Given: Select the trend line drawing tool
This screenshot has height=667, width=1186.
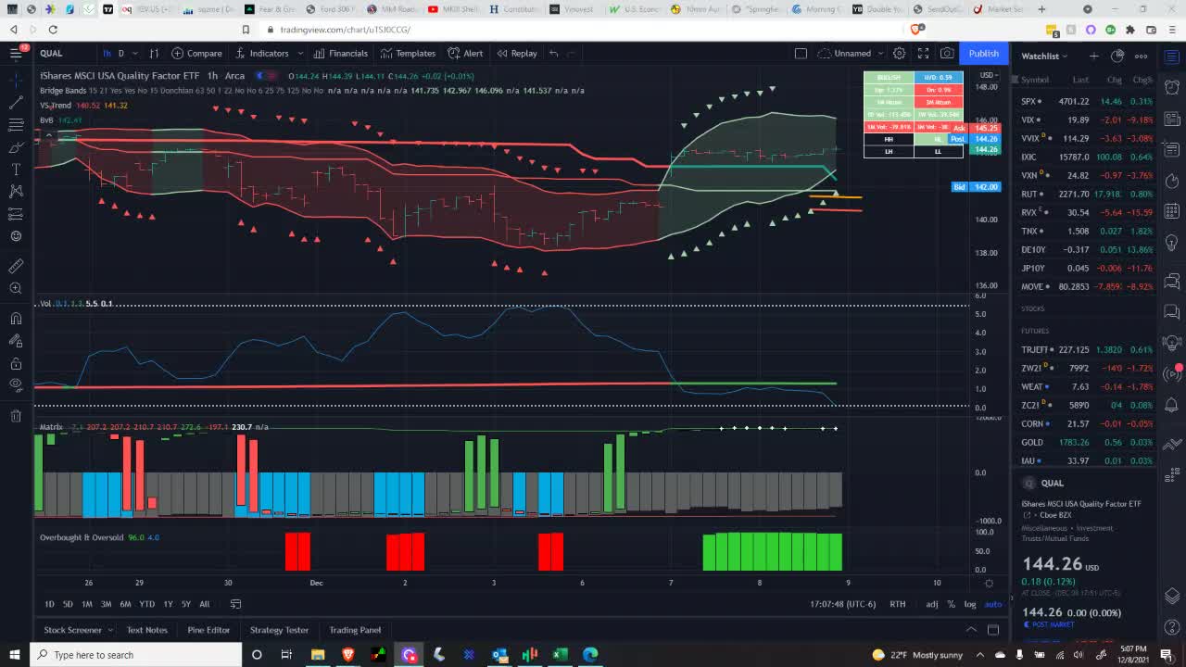Looking at the screenshot, I should 16,102.
